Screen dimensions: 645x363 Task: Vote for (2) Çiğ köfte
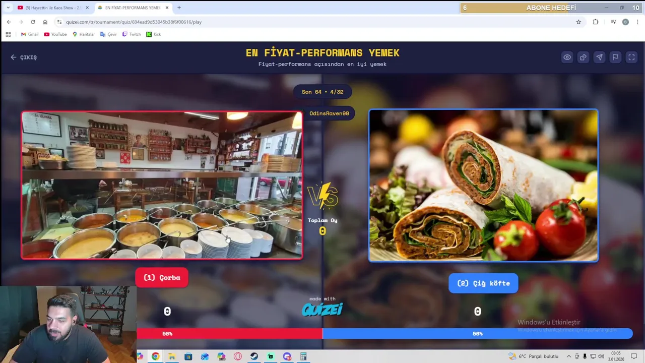pos(483,283)
